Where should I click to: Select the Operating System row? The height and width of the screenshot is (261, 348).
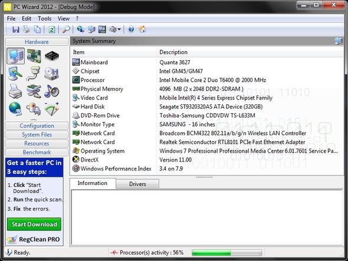pos(207,151)
